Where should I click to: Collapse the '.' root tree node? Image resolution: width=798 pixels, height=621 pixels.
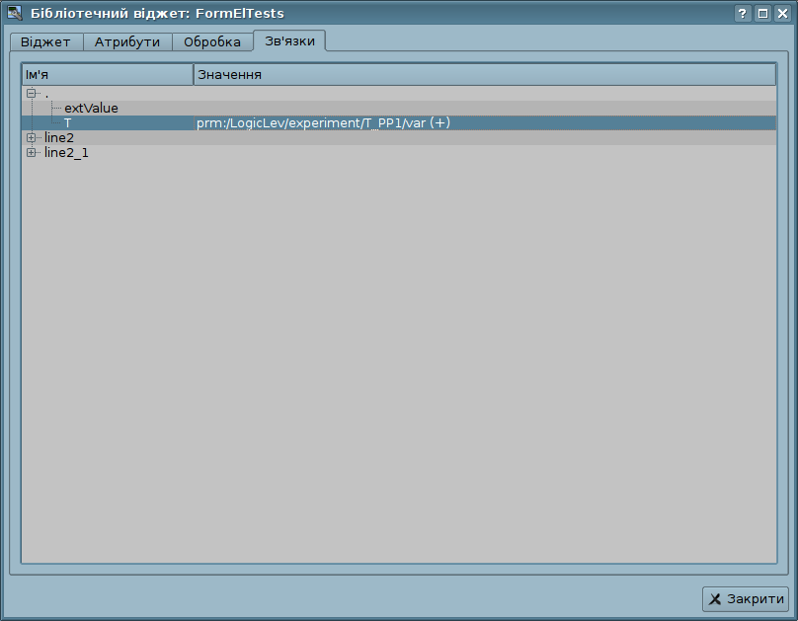pos(32,93)
